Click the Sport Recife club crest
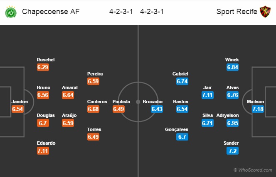The height and width of the screenshot is (177, 276). pos(265,12)
